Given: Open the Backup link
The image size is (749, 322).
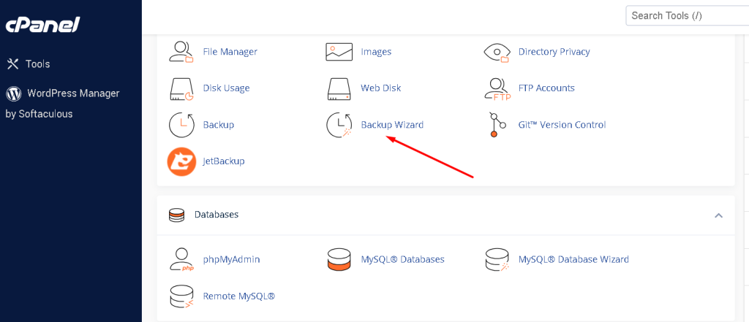Looking at the screenshot, I should [x=218, y=125].
